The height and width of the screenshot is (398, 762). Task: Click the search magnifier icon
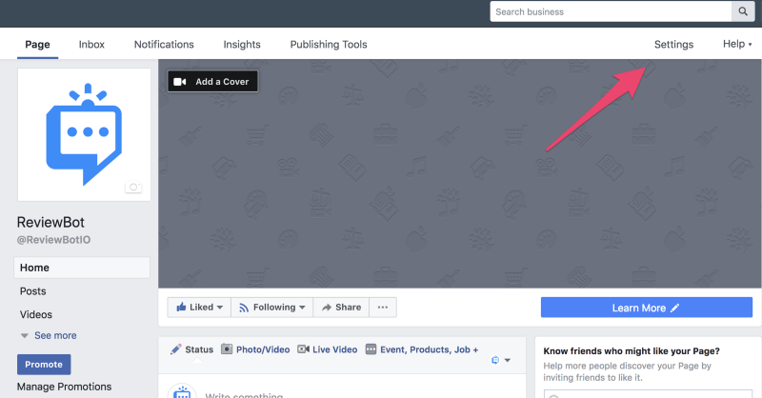click(x=743, y=11)
